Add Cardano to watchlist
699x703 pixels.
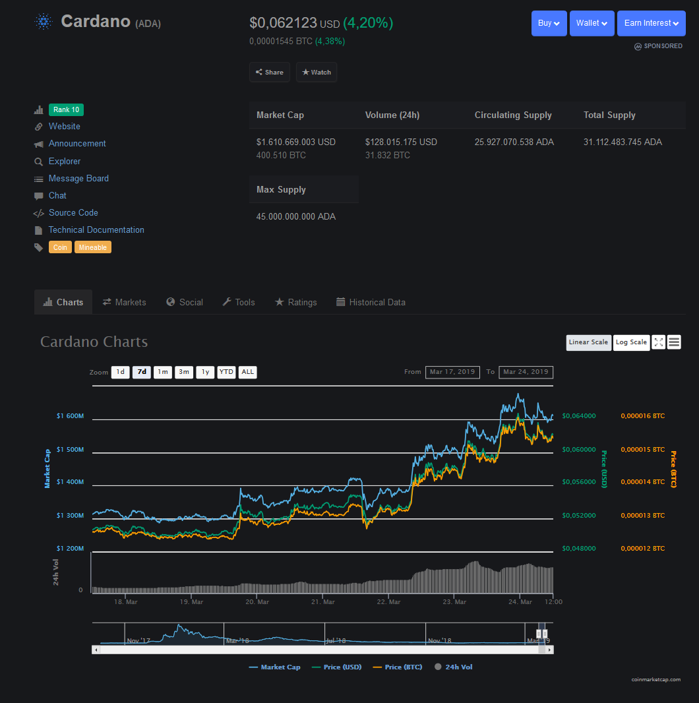(x=317, y=72)
